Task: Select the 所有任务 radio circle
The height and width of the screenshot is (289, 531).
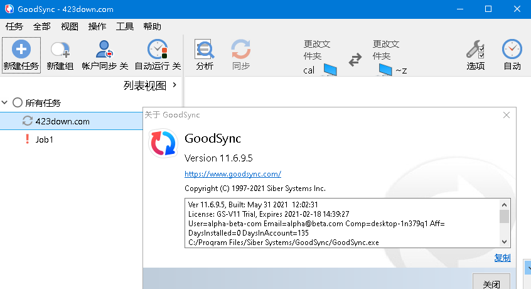Action: coord(18,102)
